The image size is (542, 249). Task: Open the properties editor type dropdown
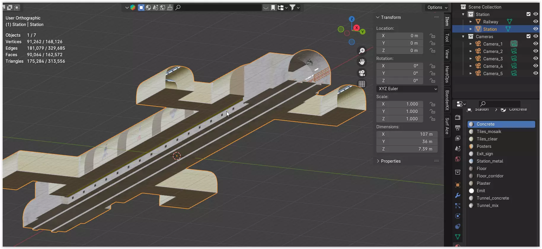click(x=461, y=104)
